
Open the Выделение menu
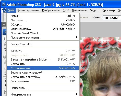pos(79,10)
